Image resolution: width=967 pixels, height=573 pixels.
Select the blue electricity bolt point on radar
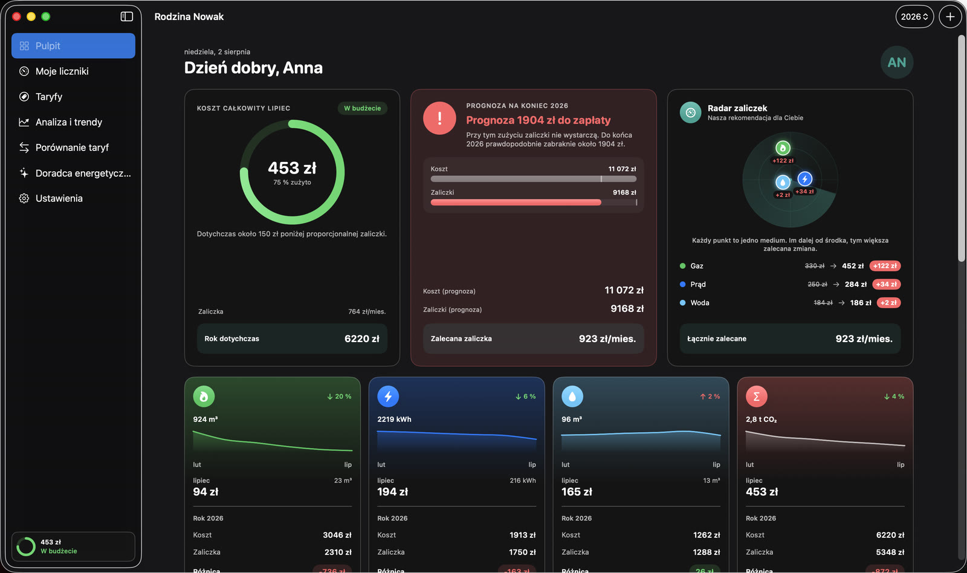click(x=804, y=179)
